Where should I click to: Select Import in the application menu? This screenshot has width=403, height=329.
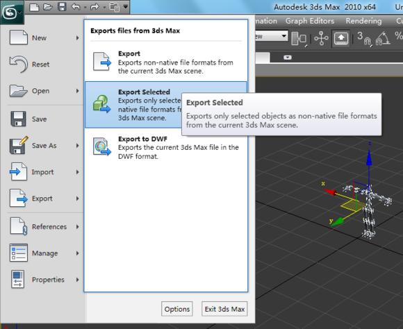click(x=44, y=172)
